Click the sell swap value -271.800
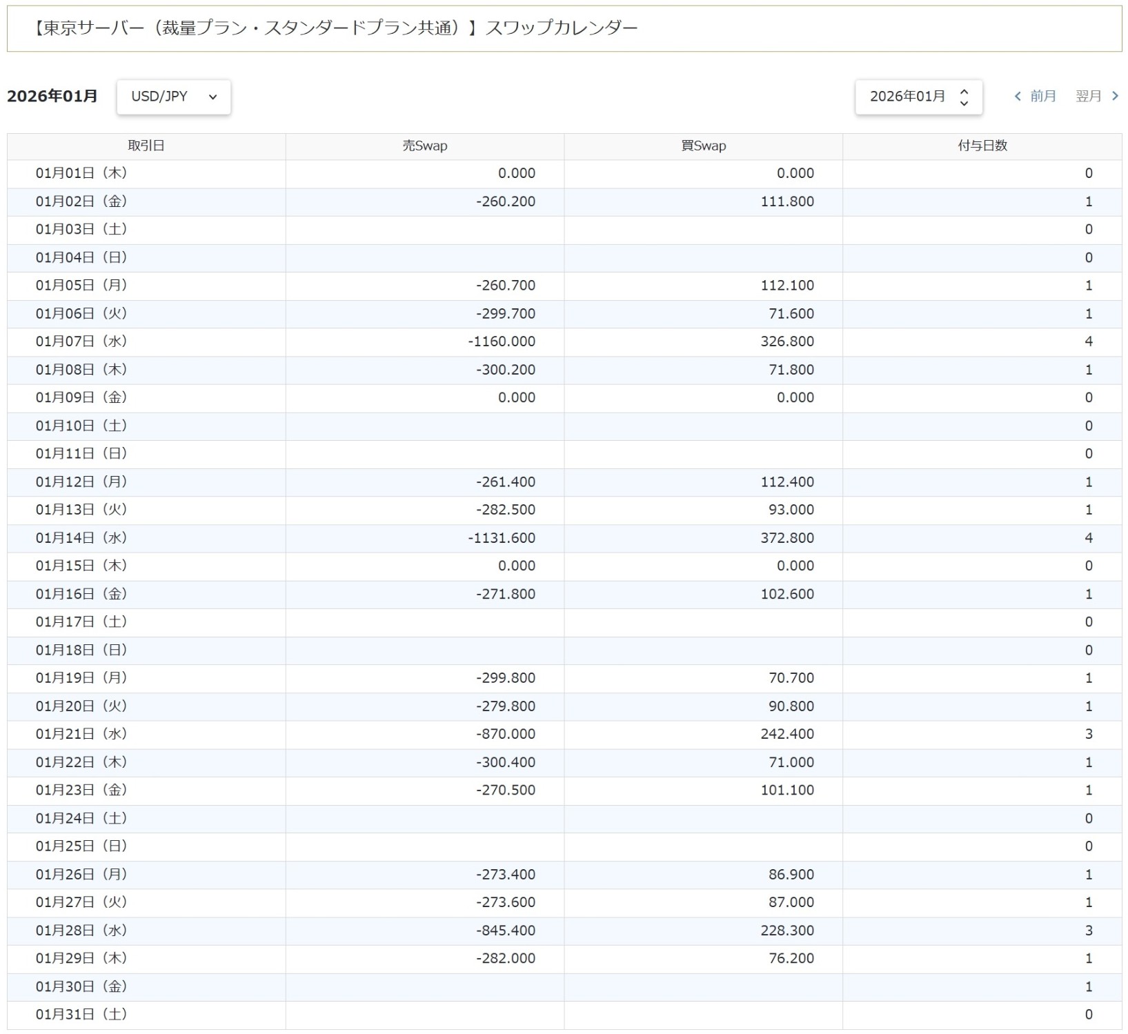 pos(506,594)
